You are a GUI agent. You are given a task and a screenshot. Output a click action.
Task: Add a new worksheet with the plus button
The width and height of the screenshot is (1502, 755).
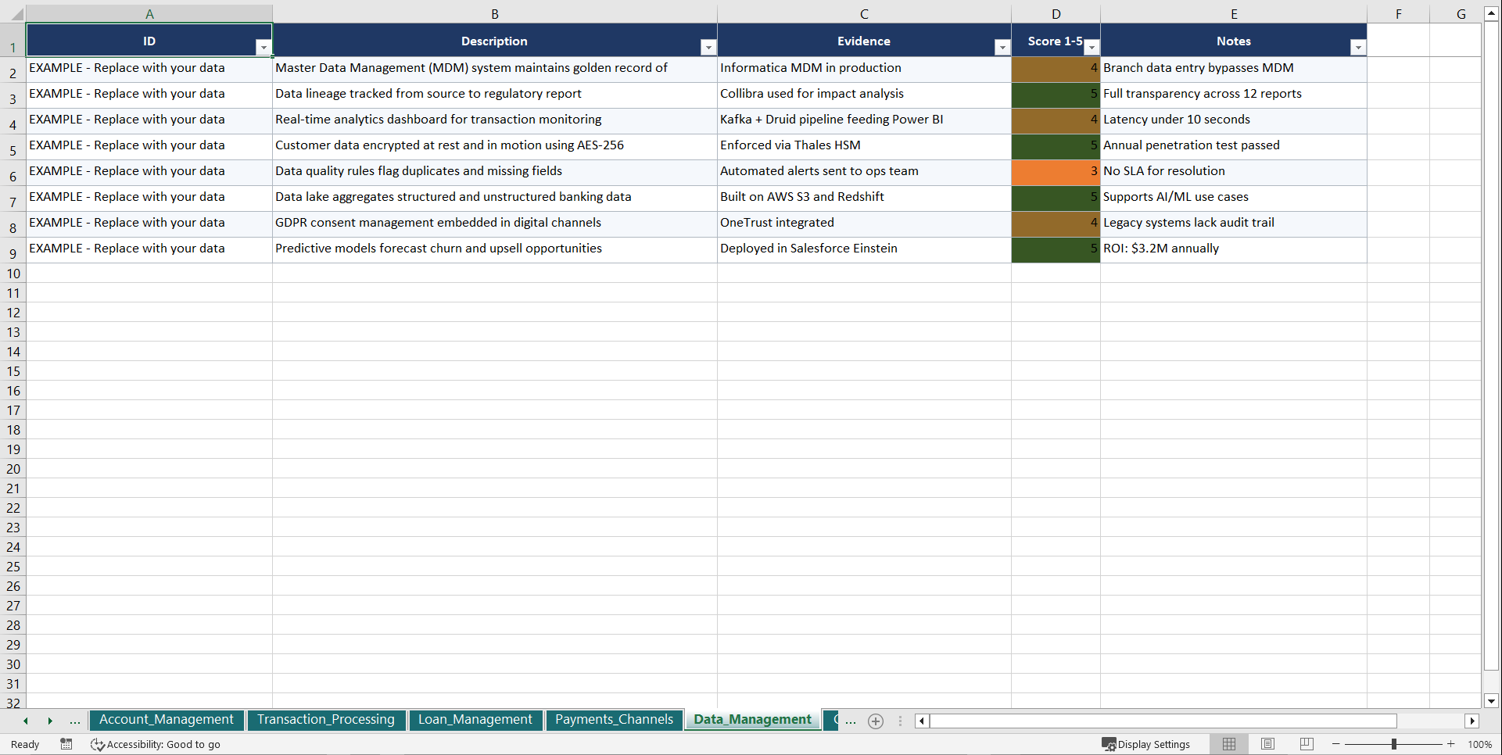[x=875, y=721]
